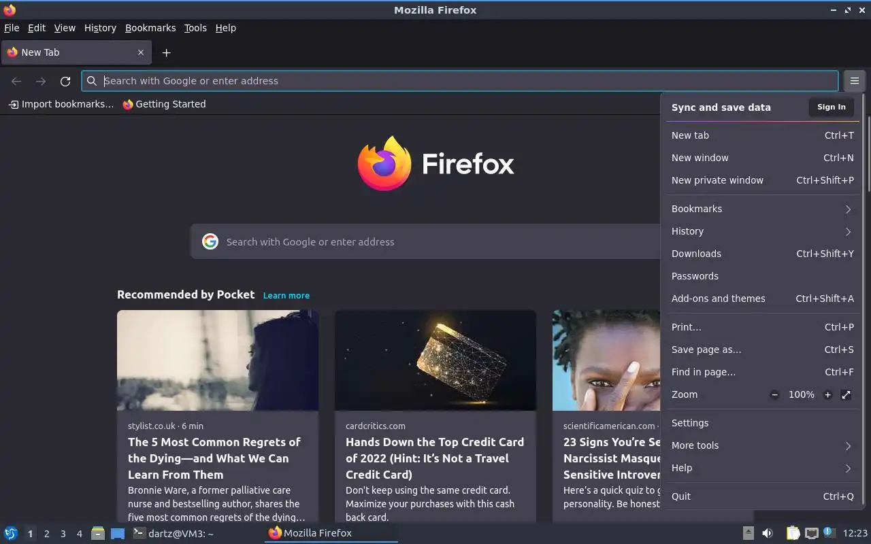Screen dimensions: 871x544
Task: Click the reload page icon
Action: pos(65,81)
